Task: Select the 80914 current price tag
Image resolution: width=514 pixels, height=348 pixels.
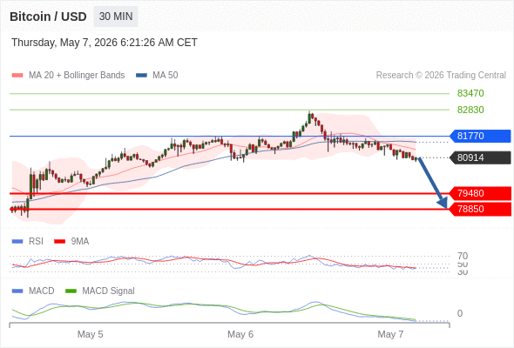Action: coord(480,157)
